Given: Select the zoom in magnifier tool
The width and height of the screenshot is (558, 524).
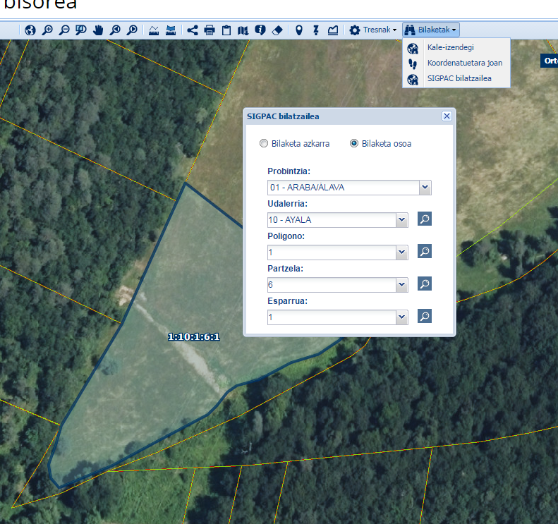Looking at the screenshot, I should 47,30.
